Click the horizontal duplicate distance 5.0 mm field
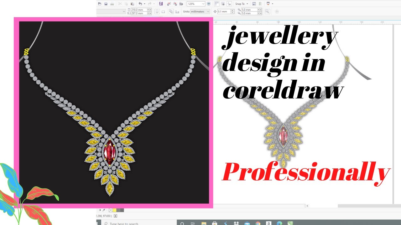401x225 pixels. tap(249, 10)
